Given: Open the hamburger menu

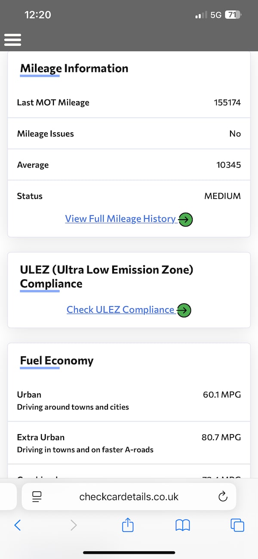Looking at the screenshot, I should pos(13,40).
